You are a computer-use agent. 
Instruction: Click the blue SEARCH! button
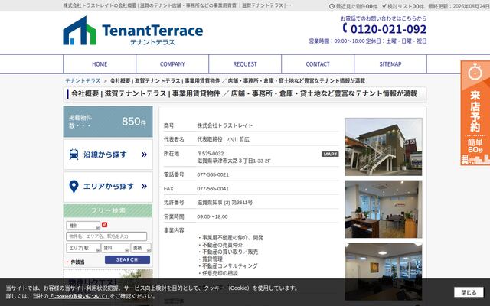[x=128, y=260]
